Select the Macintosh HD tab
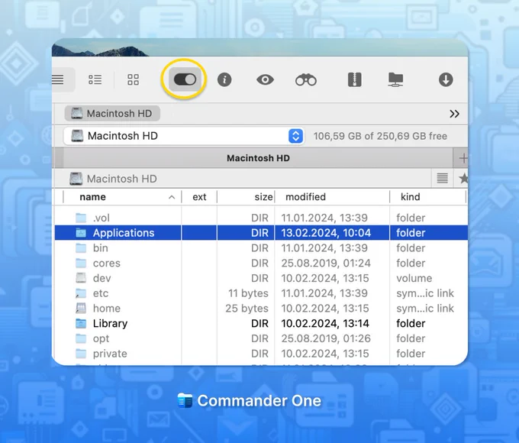Viewport: 519px width, 443px height. point(258,158)
